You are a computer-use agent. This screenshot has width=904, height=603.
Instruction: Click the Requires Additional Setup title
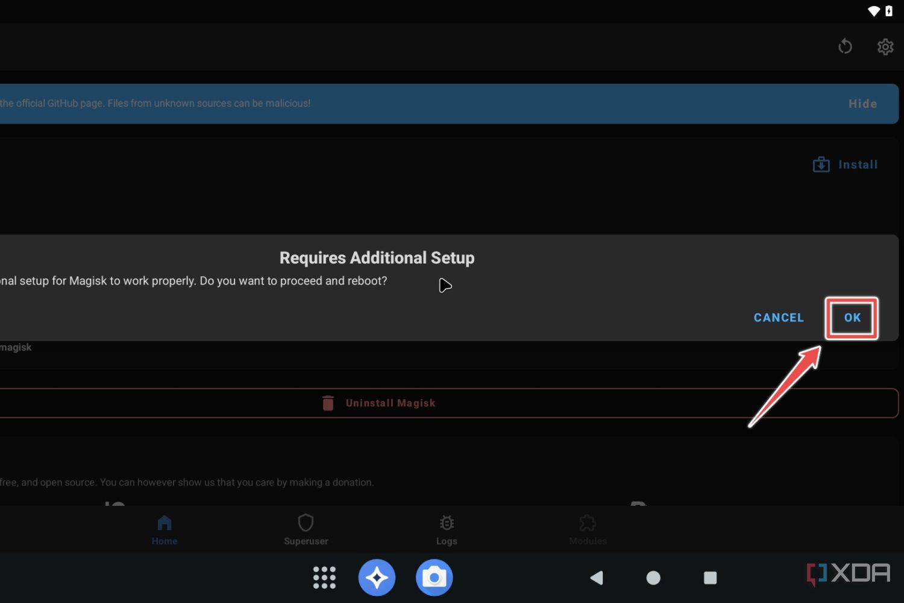pos(377,258)
